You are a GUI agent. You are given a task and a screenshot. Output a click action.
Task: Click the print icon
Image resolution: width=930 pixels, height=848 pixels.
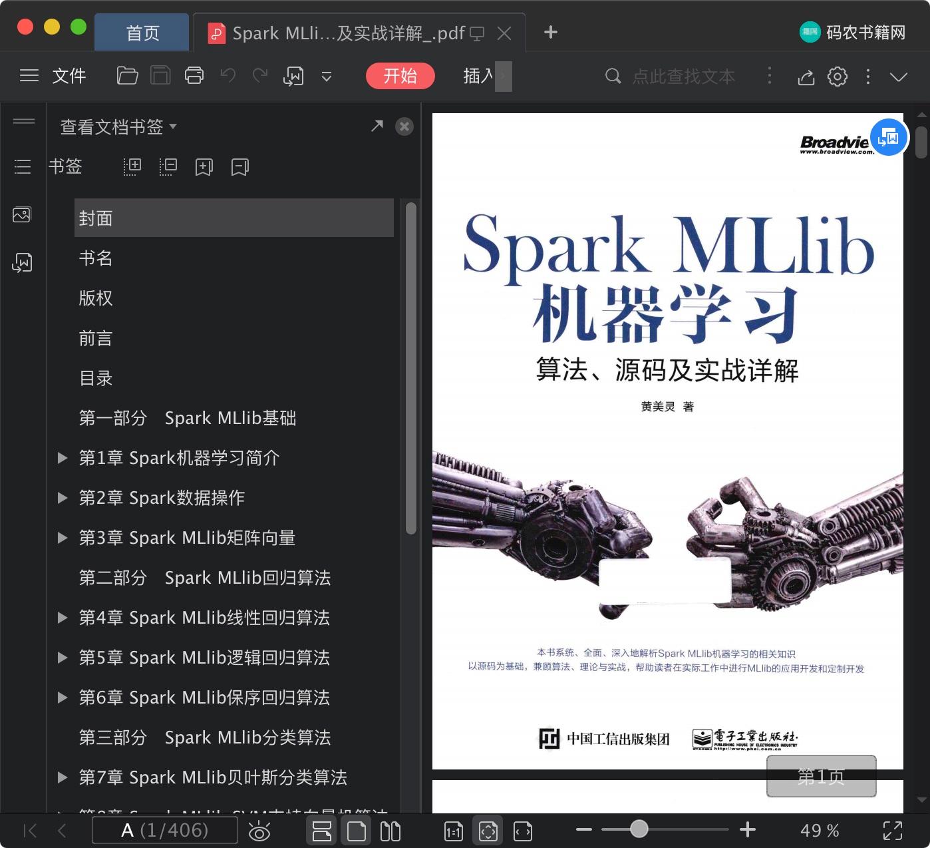[194, 76]
